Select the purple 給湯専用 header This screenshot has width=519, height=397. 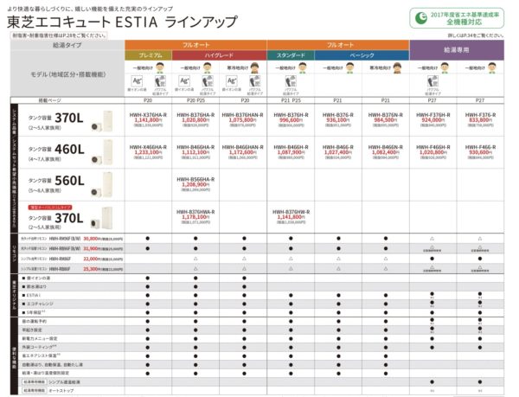click(x=457, y=50)
